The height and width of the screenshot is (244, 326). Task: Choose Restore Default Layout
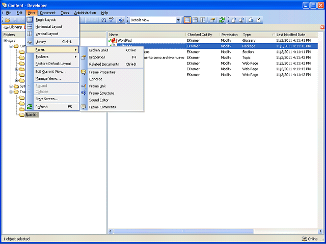pyautogui.click(x=52, y=64)
